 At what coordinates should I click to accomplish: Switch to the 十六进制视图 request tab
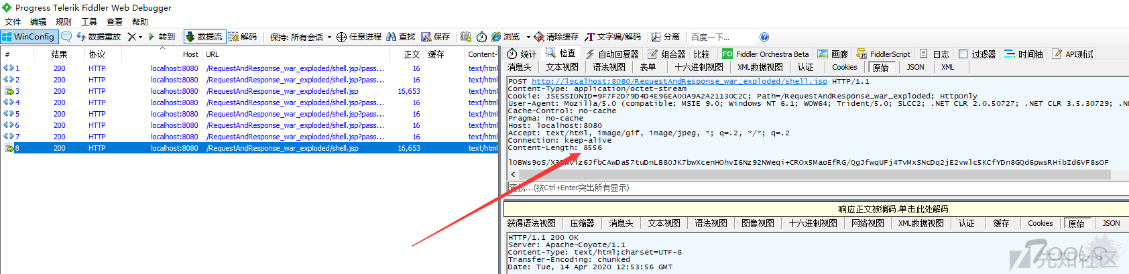(699, 67)
